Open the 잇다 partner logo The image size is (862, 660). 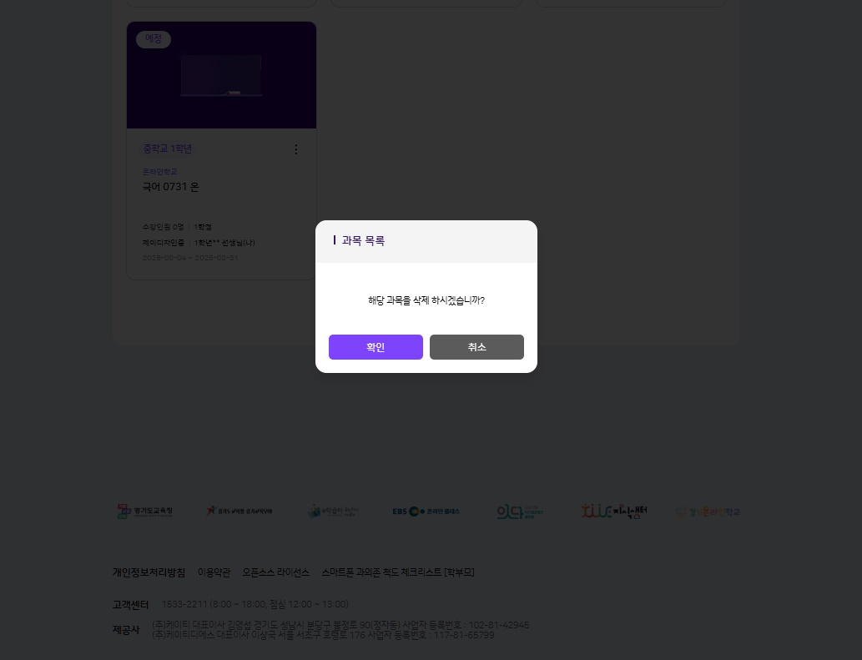click(520, 511)
